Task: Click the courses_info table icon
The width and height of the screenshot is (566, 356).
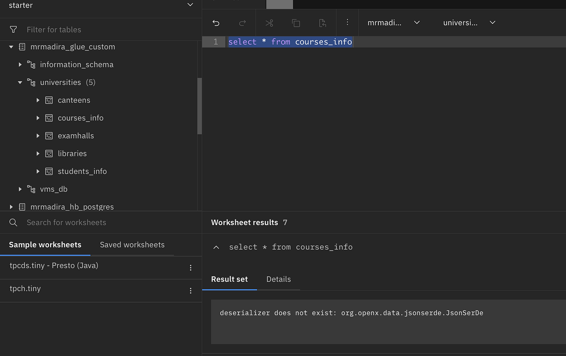Action: (x=49, y=118)
